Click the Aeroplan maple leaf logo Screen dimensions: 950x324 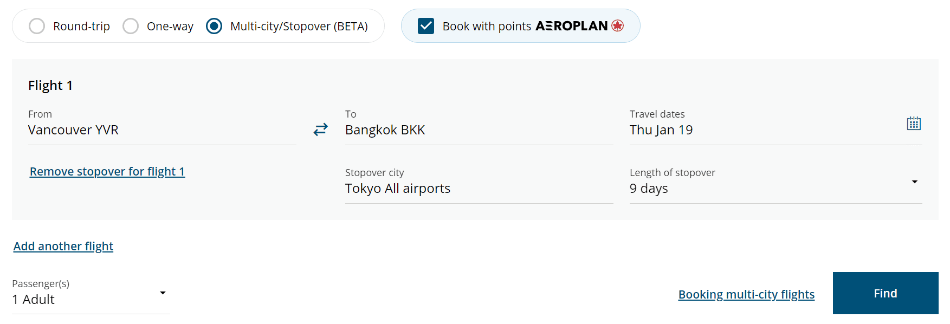(618, 25)
